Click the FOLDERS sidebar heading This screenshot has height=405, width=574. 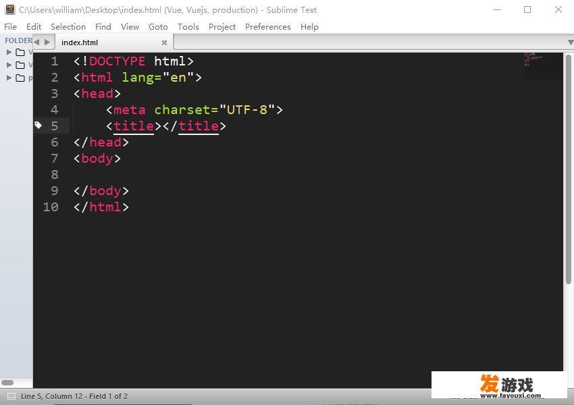(18, 40)
